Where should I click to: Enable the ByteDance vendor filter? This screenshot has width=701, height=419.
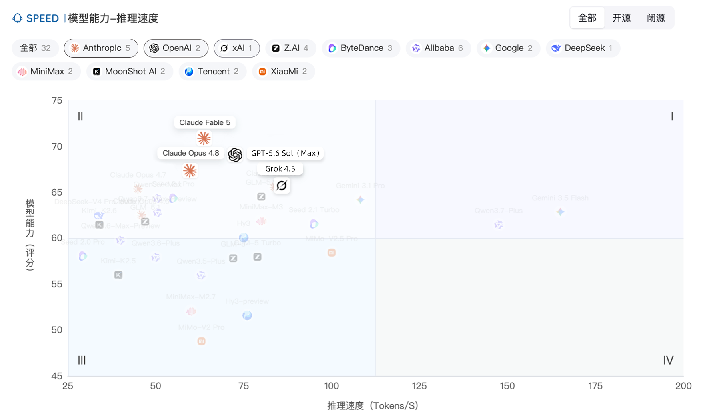(x=361, y=48)
